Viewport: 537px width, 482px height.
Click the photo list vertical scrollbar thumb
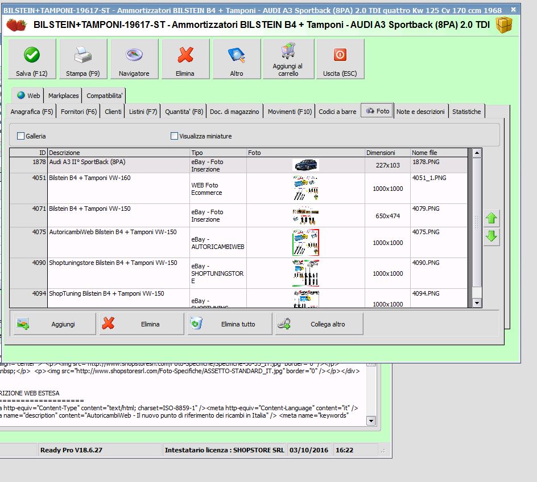477,222
